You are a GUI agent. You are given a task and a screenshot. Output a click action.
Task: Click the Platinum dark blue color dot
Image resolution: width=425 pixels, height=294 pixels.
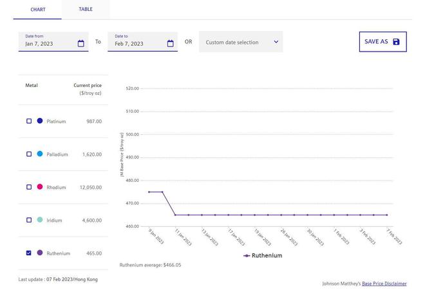[x=40, y=121]
